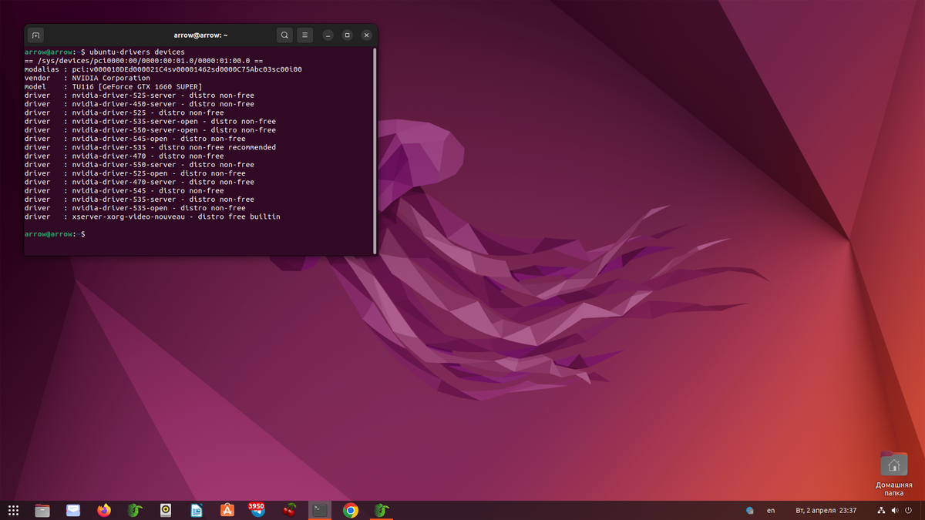925x520 pixels.
Task: Click the terminal vertical scrollbar
Action: click(375, 151)
